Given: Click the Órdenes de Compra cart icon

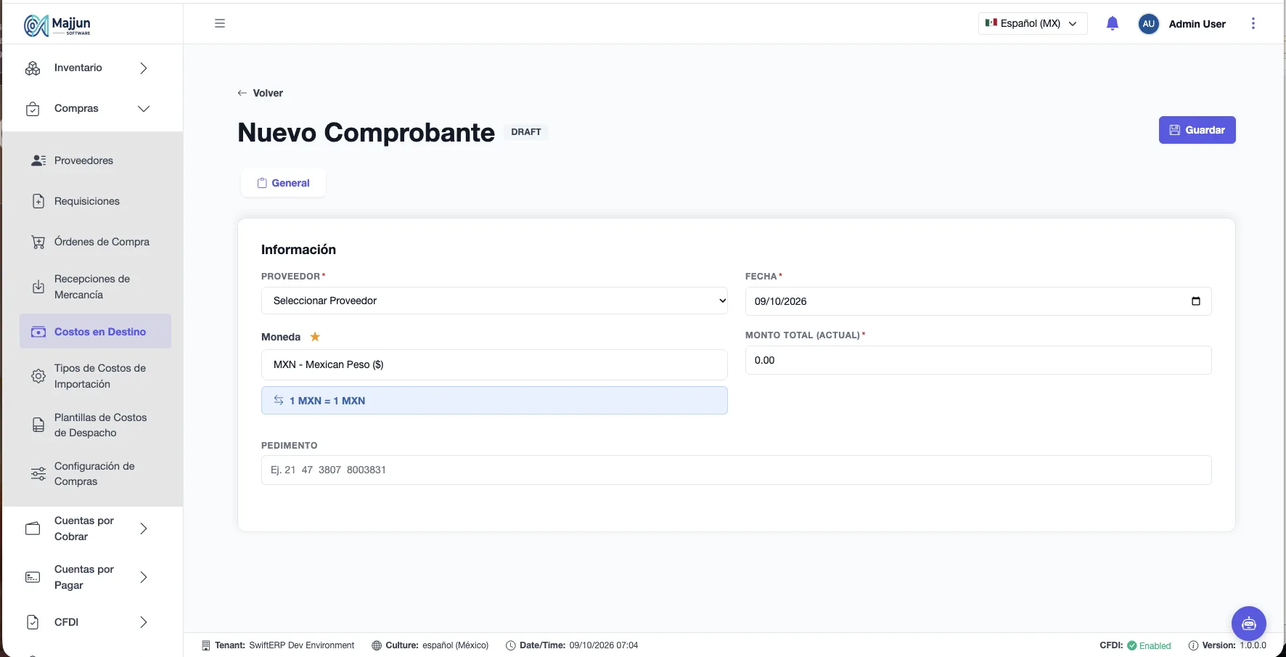Looking at the screenshot, I should click(x=38, y=242).
